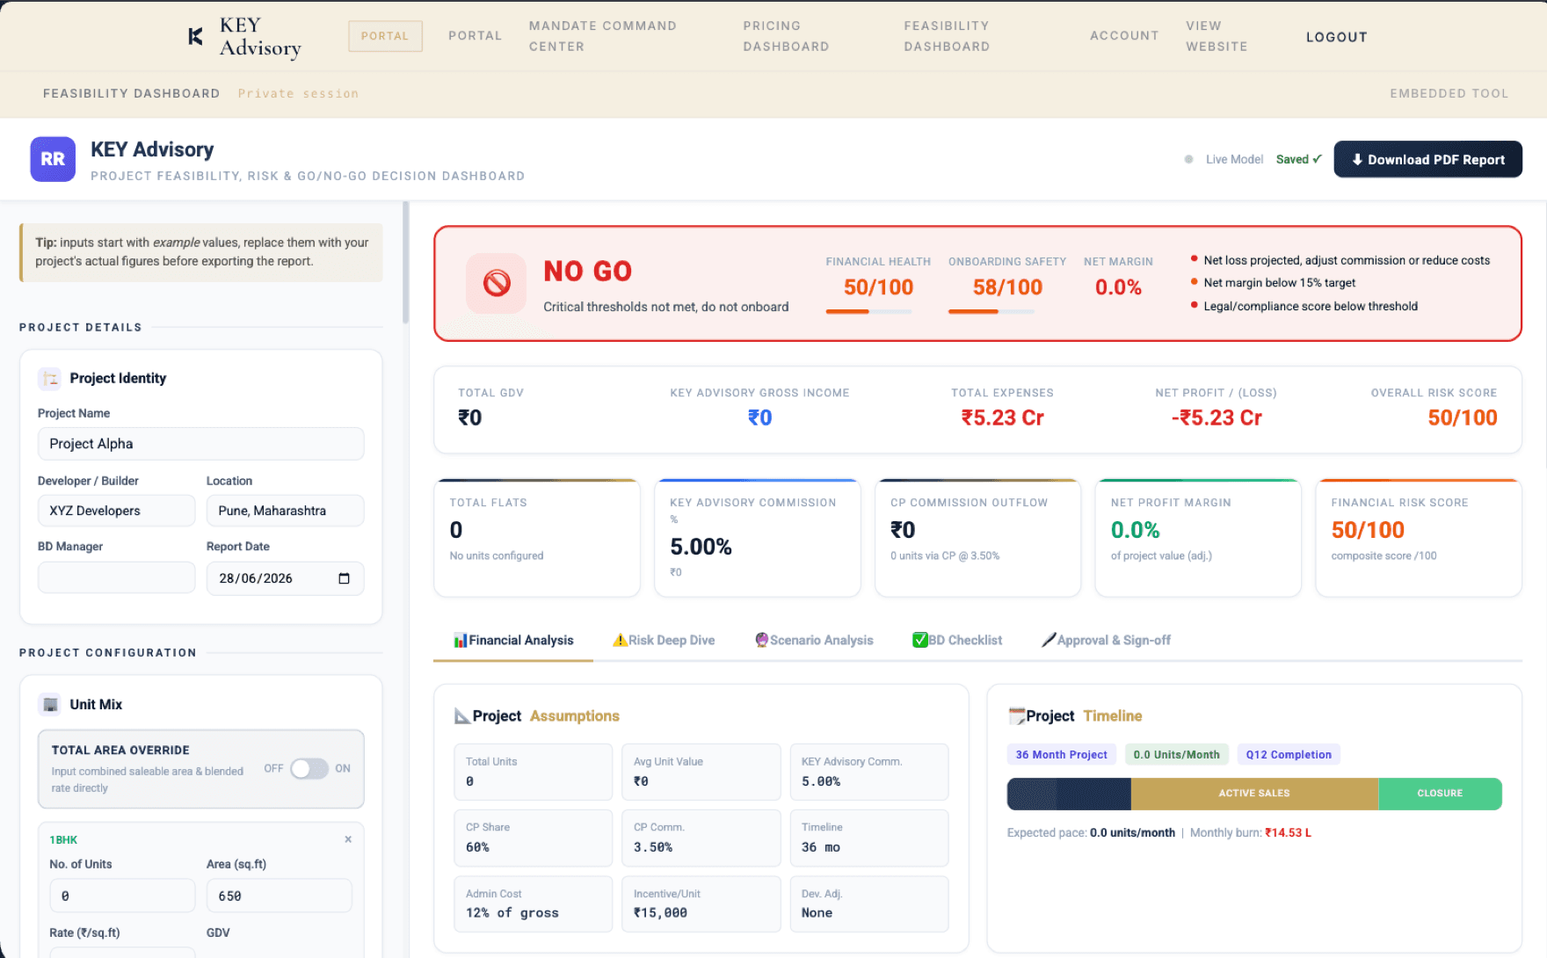Click the highlighted PORTAL button in navbar
The width and height of the screenshot is (1547, 958).
(x=385, y=36)
